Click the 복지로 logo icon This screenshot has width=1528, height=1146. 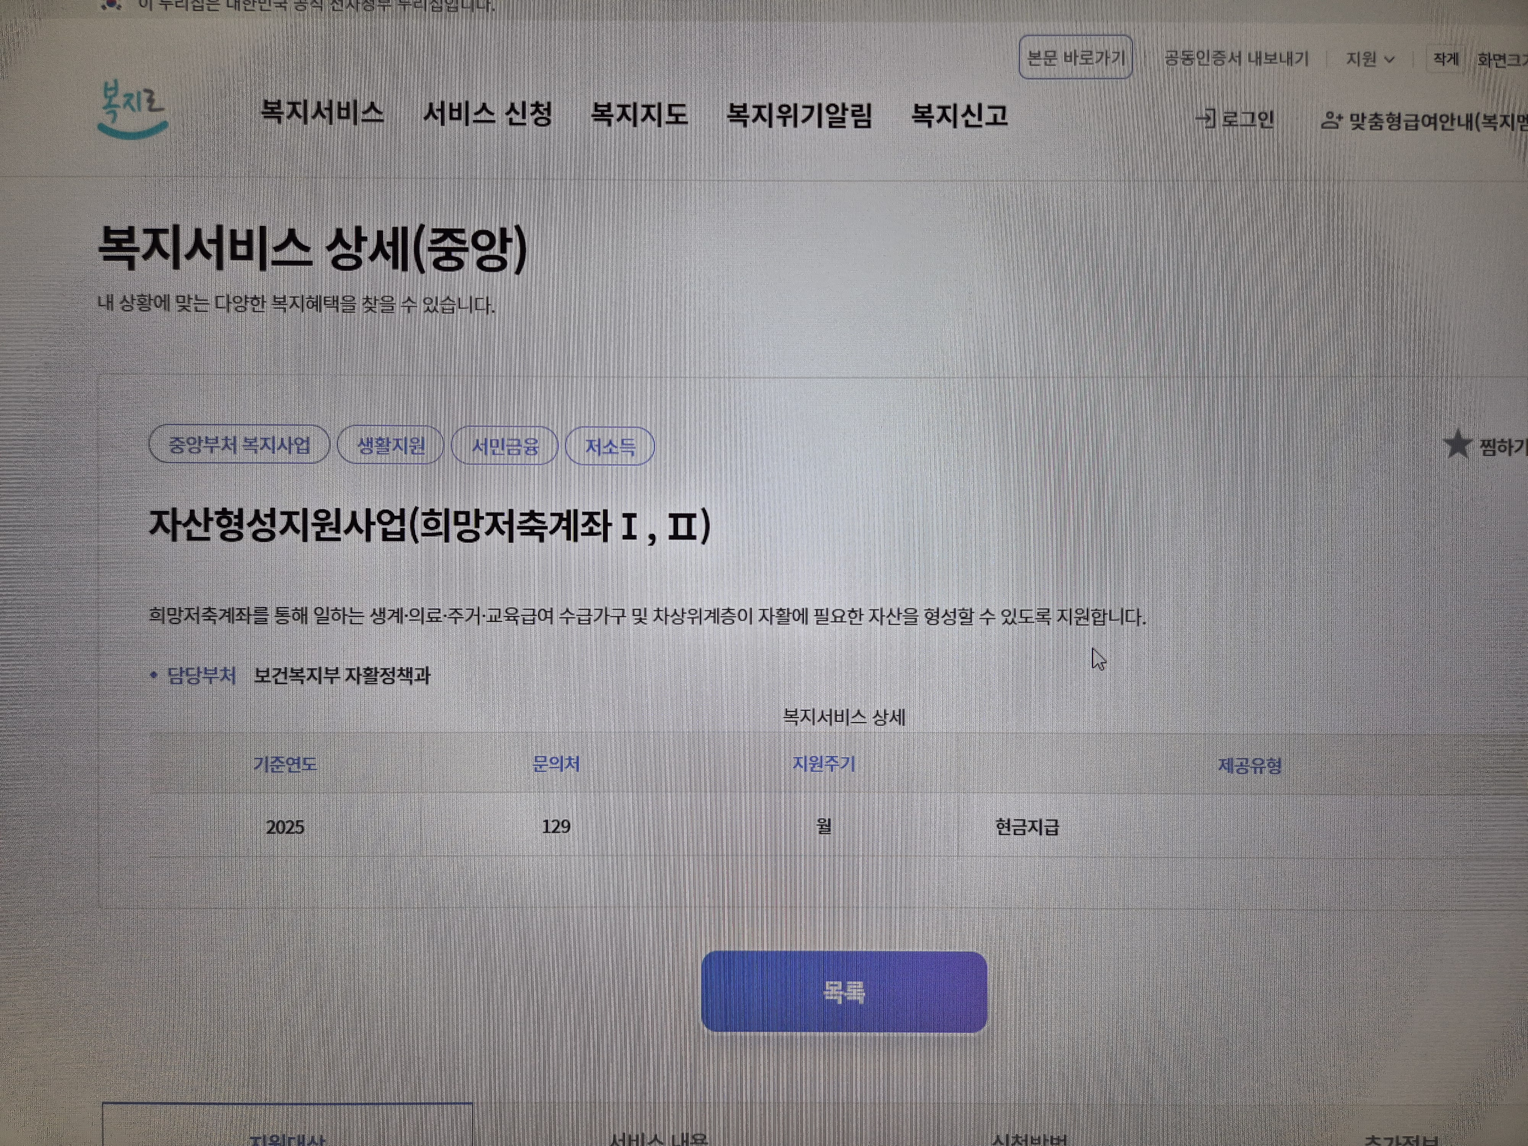tap(133, 110)
